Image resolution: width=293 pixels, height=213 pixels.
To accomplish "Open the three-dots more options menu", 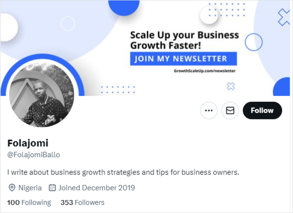I will pyautogui.click(x=209, y=110).
